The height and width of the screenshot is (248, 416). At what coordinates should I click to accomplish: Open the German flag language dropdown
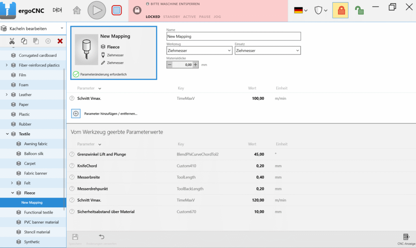point(301,11)
